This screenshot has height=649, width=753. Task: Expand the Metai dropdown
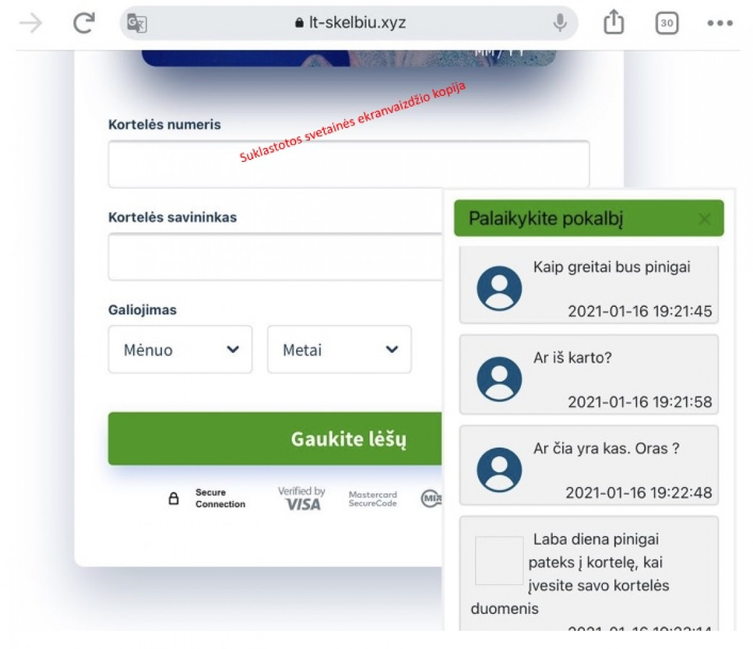(x=339, y=350)
